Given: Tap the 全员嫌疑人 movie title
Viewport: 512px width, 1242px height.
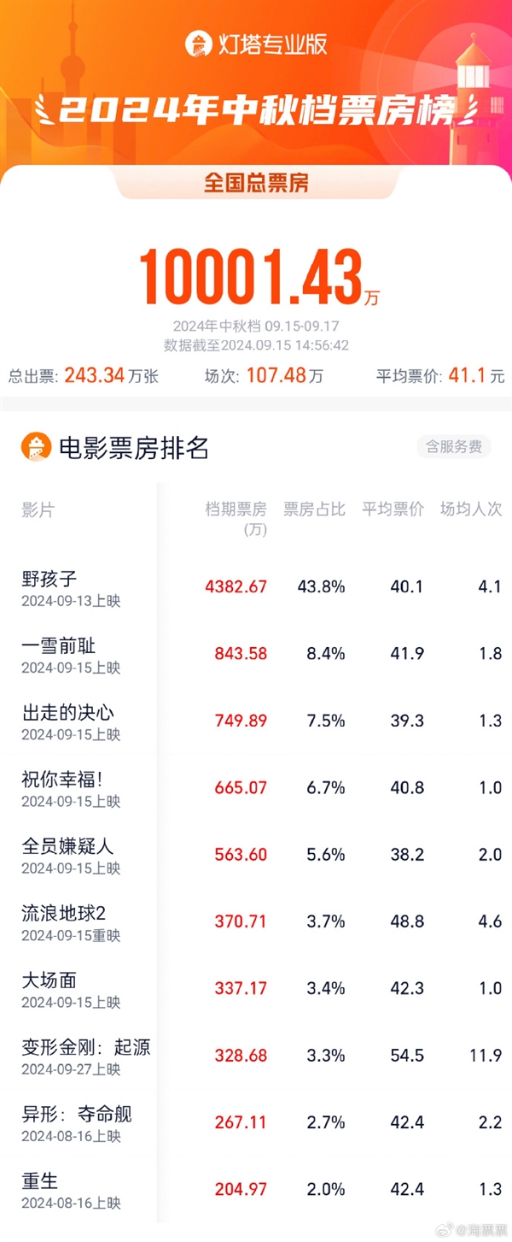Looking at the screenshot, I should [x=68, y=846].
